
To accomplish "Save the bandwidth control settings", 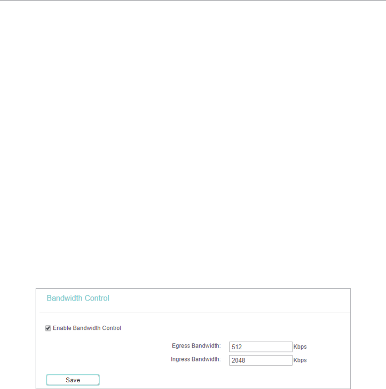I will click(73, 380).
